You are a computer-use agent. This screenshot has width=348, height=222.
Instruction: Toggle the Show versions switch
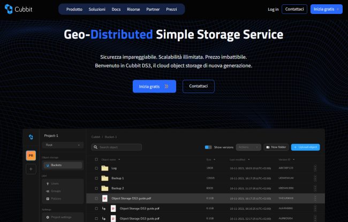tap(208, 147)
